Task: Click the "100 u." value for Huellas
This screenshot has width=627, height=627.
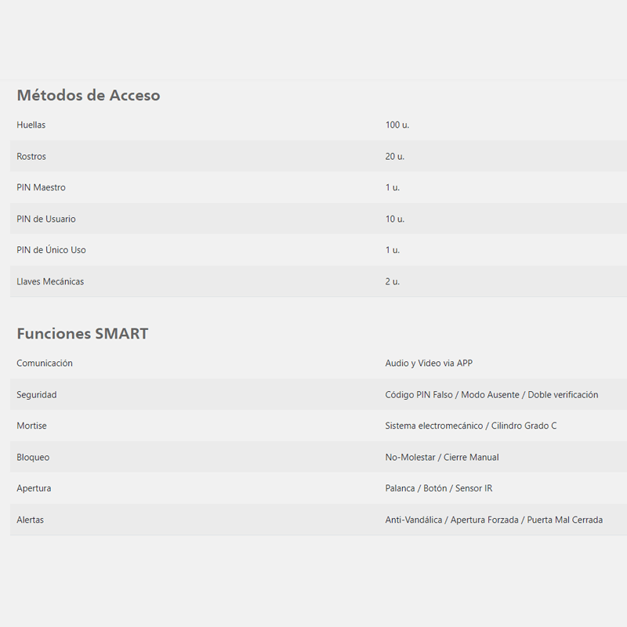Action: click(x=397, y=125)
